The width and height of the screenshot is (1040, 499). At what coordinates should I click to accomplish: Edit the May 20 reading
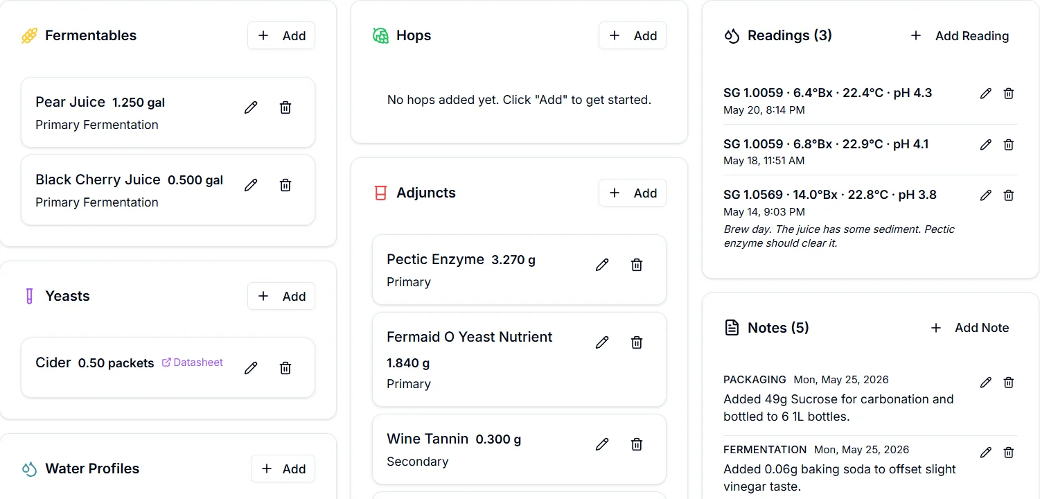985,94
